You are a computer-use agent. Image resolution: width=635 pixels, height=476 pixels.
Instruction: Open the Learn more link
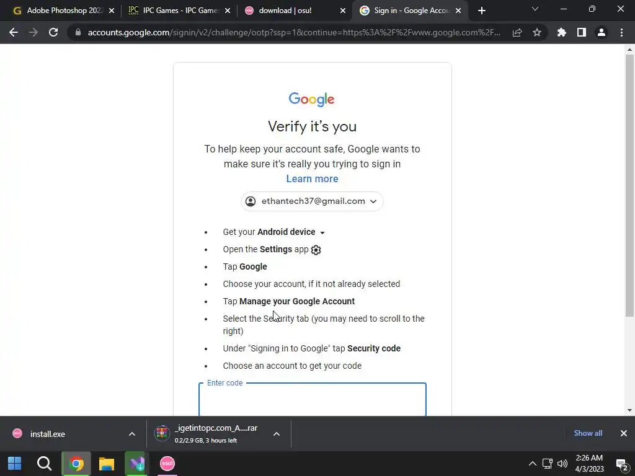click(313, 179)
